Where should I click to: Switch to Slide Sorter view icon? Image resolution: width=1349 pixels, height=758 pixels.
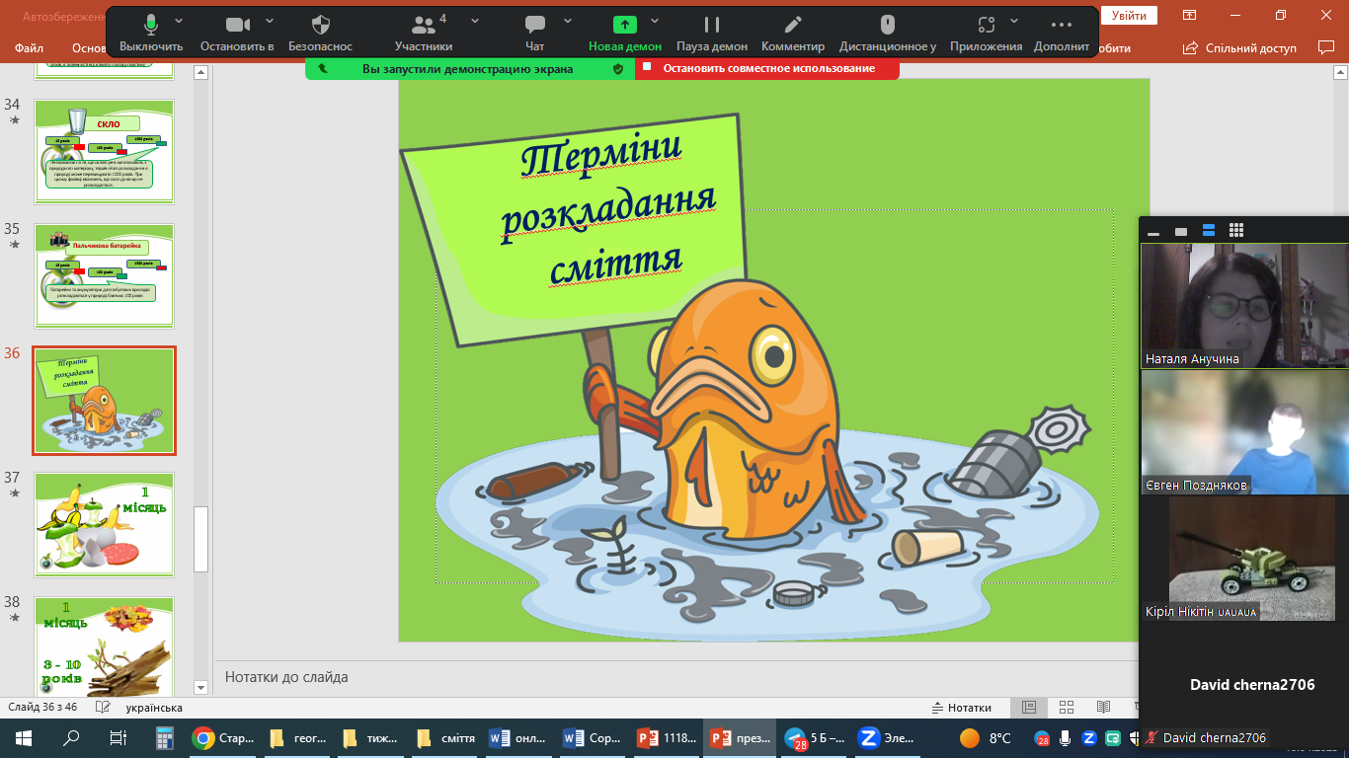(1067, 708)
